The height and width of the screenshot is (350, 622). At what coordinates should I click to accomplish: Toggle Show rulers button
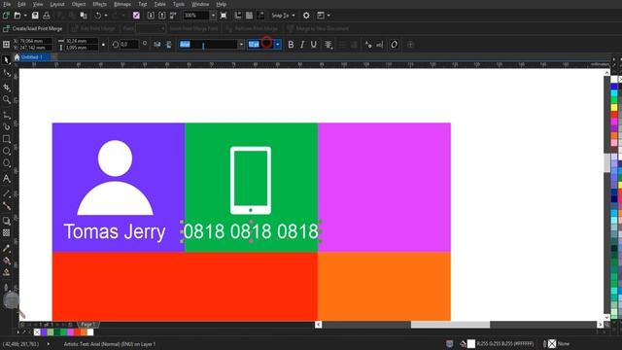tap(238, 16)
